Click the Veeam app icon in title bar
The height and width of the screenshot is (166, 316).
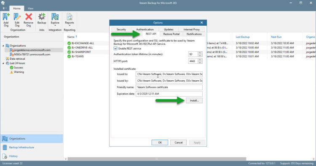point(3,3)
